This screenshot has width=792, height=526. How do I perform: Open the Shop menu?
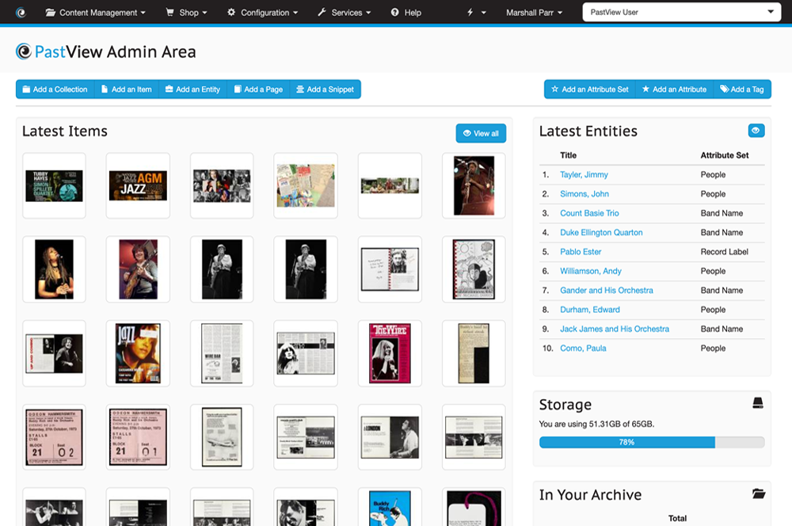186,12
